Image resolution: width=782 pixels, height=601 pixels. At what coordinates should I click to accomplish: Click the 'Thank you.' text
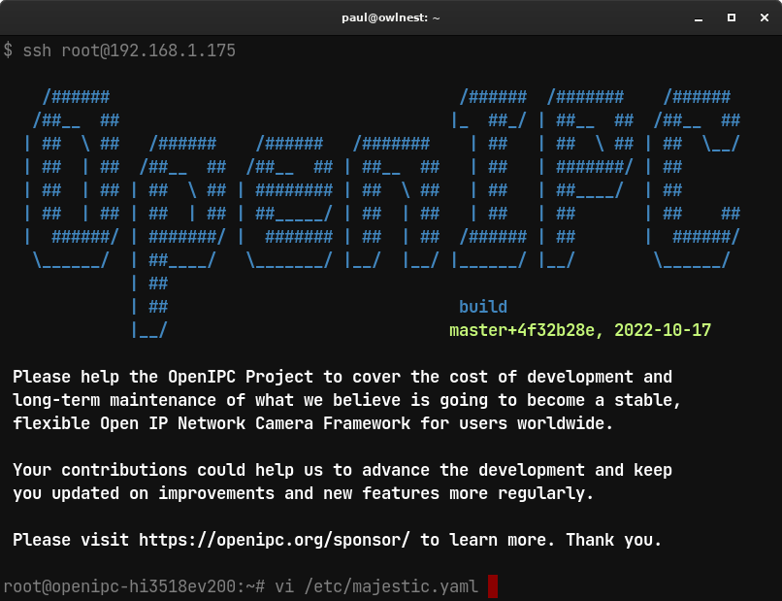point(613,540)
